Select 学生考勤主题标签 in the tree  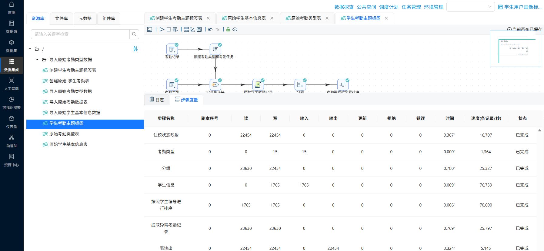[x=85, y=124]
